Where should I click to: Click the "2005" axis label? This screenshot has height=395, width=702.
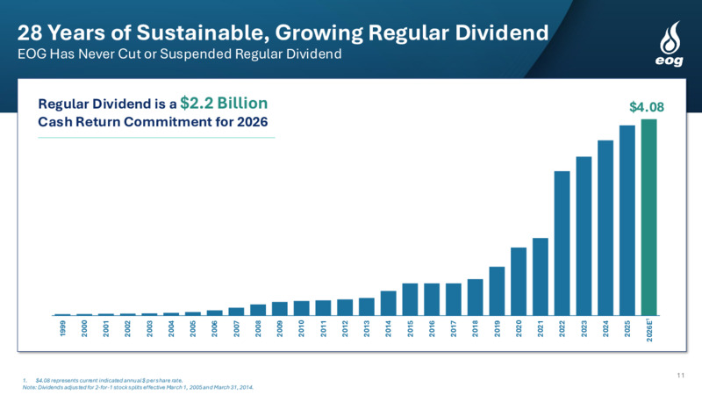coord(193,328)
